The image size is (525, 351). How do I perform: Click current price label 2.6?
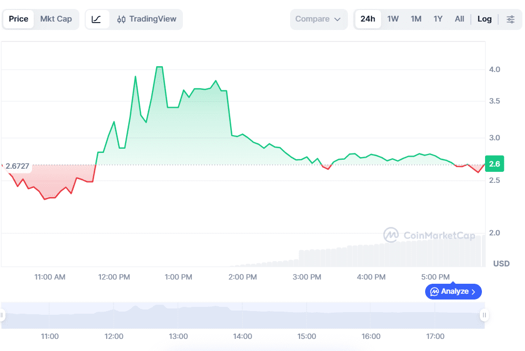pos(494,164)
